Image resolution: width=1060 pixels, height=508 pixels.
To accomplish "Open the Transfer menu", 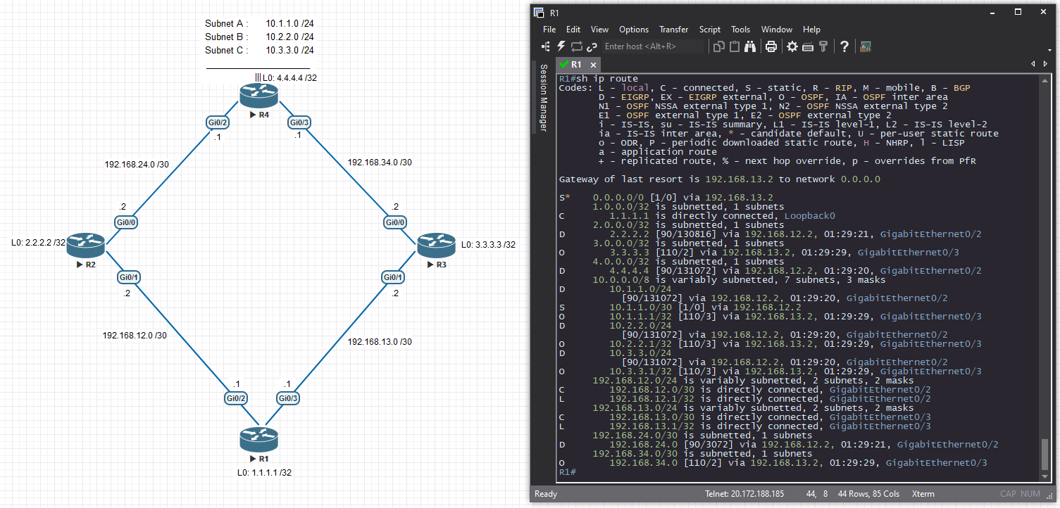I will coord(673,30).
